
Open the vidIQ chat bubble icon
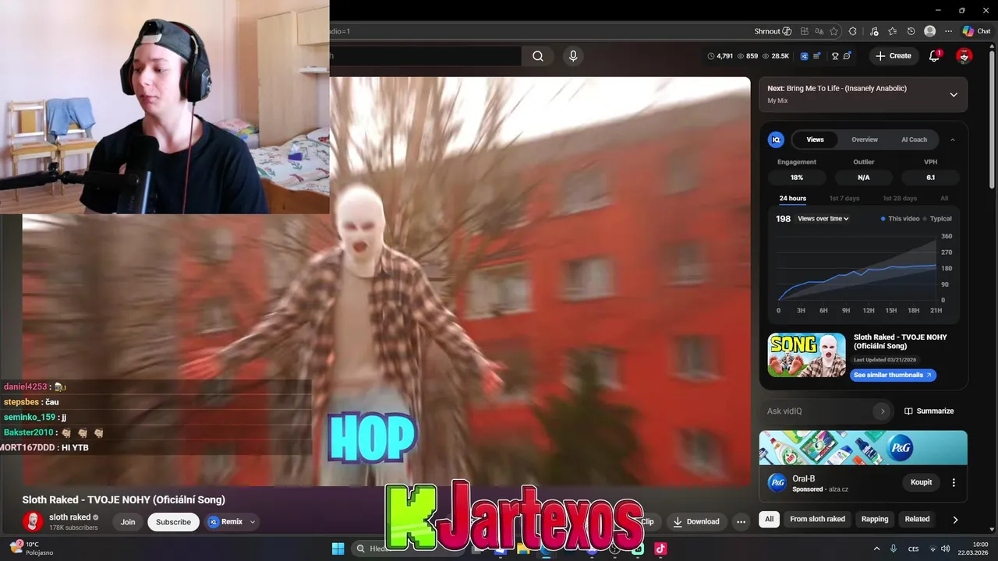pos(847,56)
